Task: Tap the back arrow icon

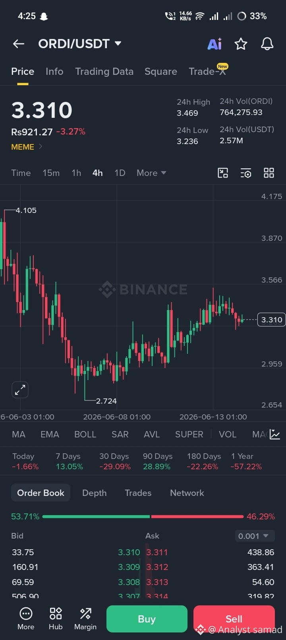Action: [x=19, y=44]
